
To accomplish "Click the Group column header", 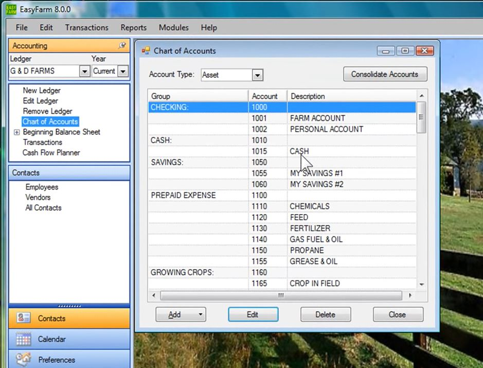I will (198, 96).
